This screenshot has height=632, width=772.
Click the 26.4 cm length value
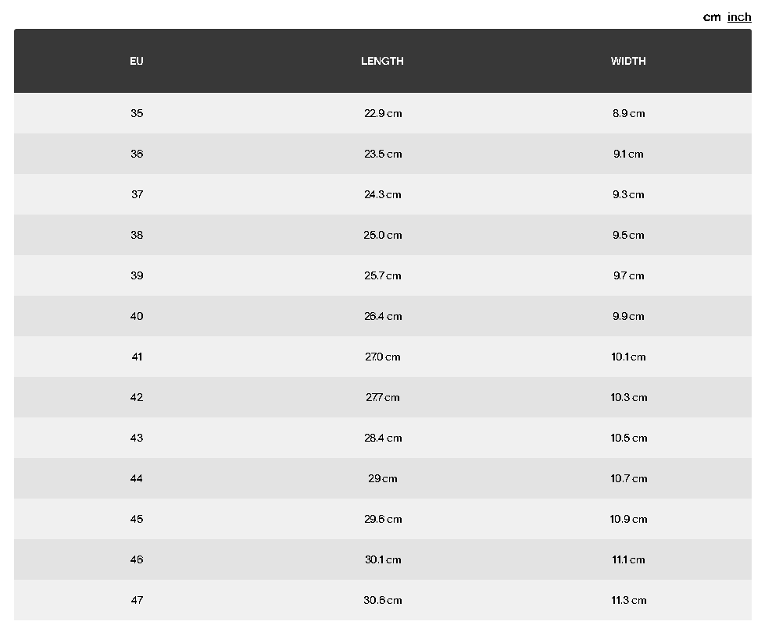(383, 317)
